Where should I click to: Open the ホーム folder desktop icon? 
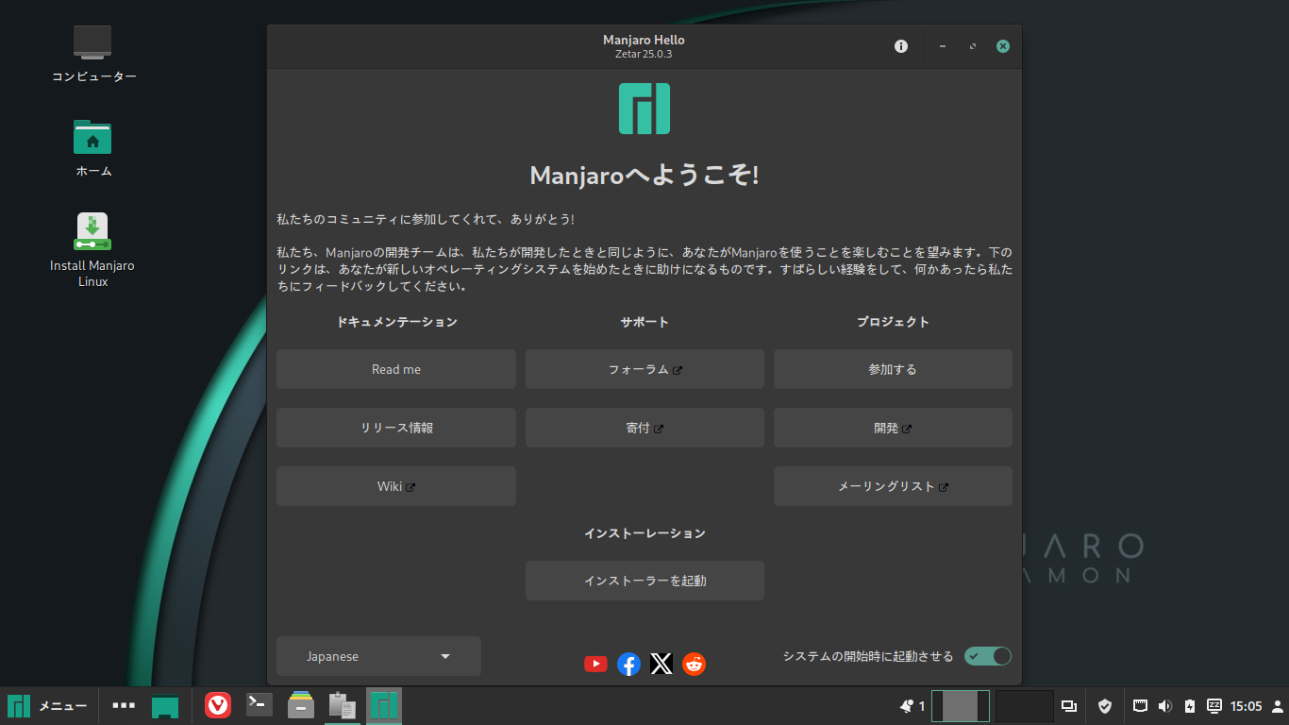click(93, 148)
